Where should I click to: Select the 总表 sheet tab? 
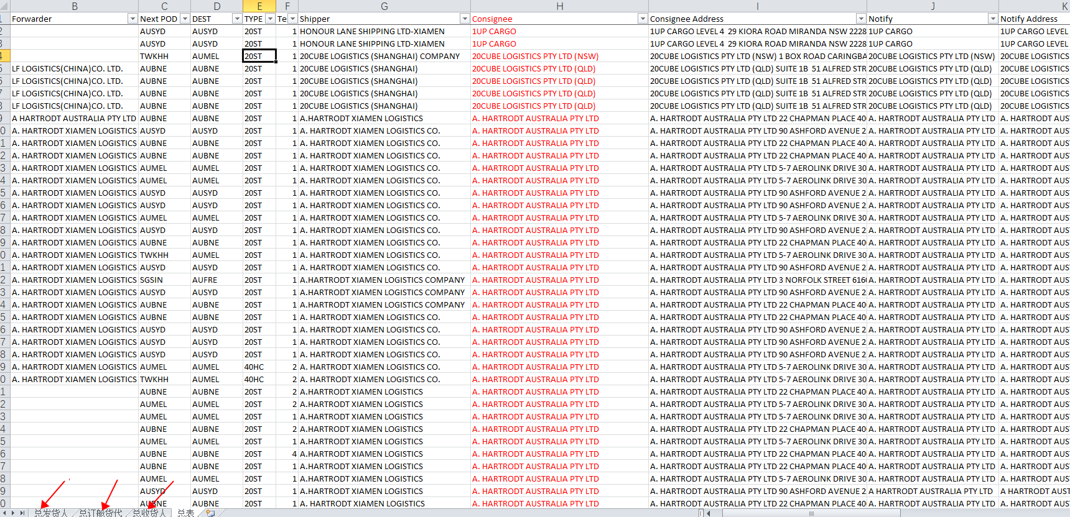[186, 513]
